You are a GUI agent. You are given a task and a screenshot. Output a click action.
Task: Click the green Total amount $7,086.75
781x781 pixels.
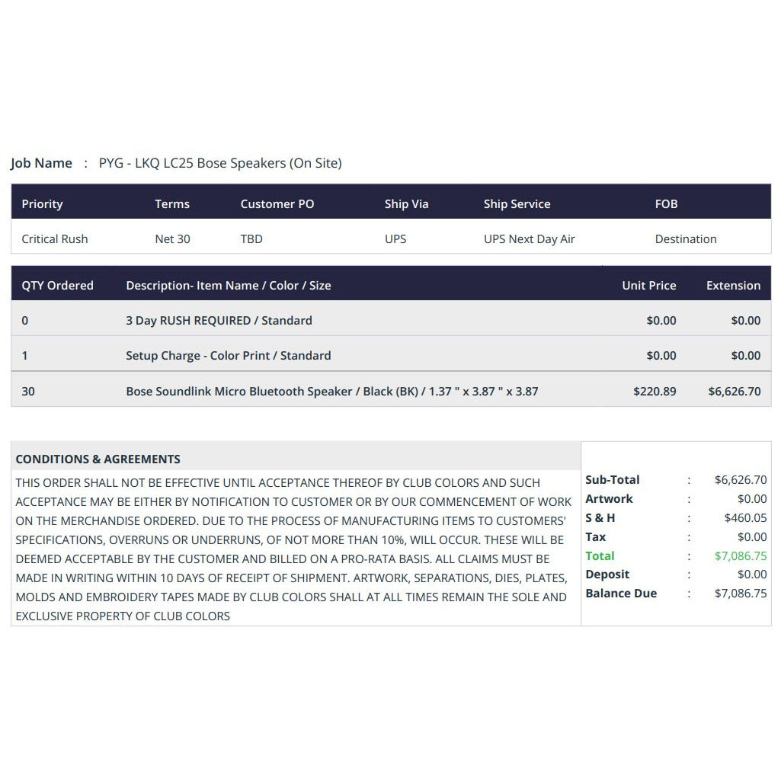tap(741, 556)
